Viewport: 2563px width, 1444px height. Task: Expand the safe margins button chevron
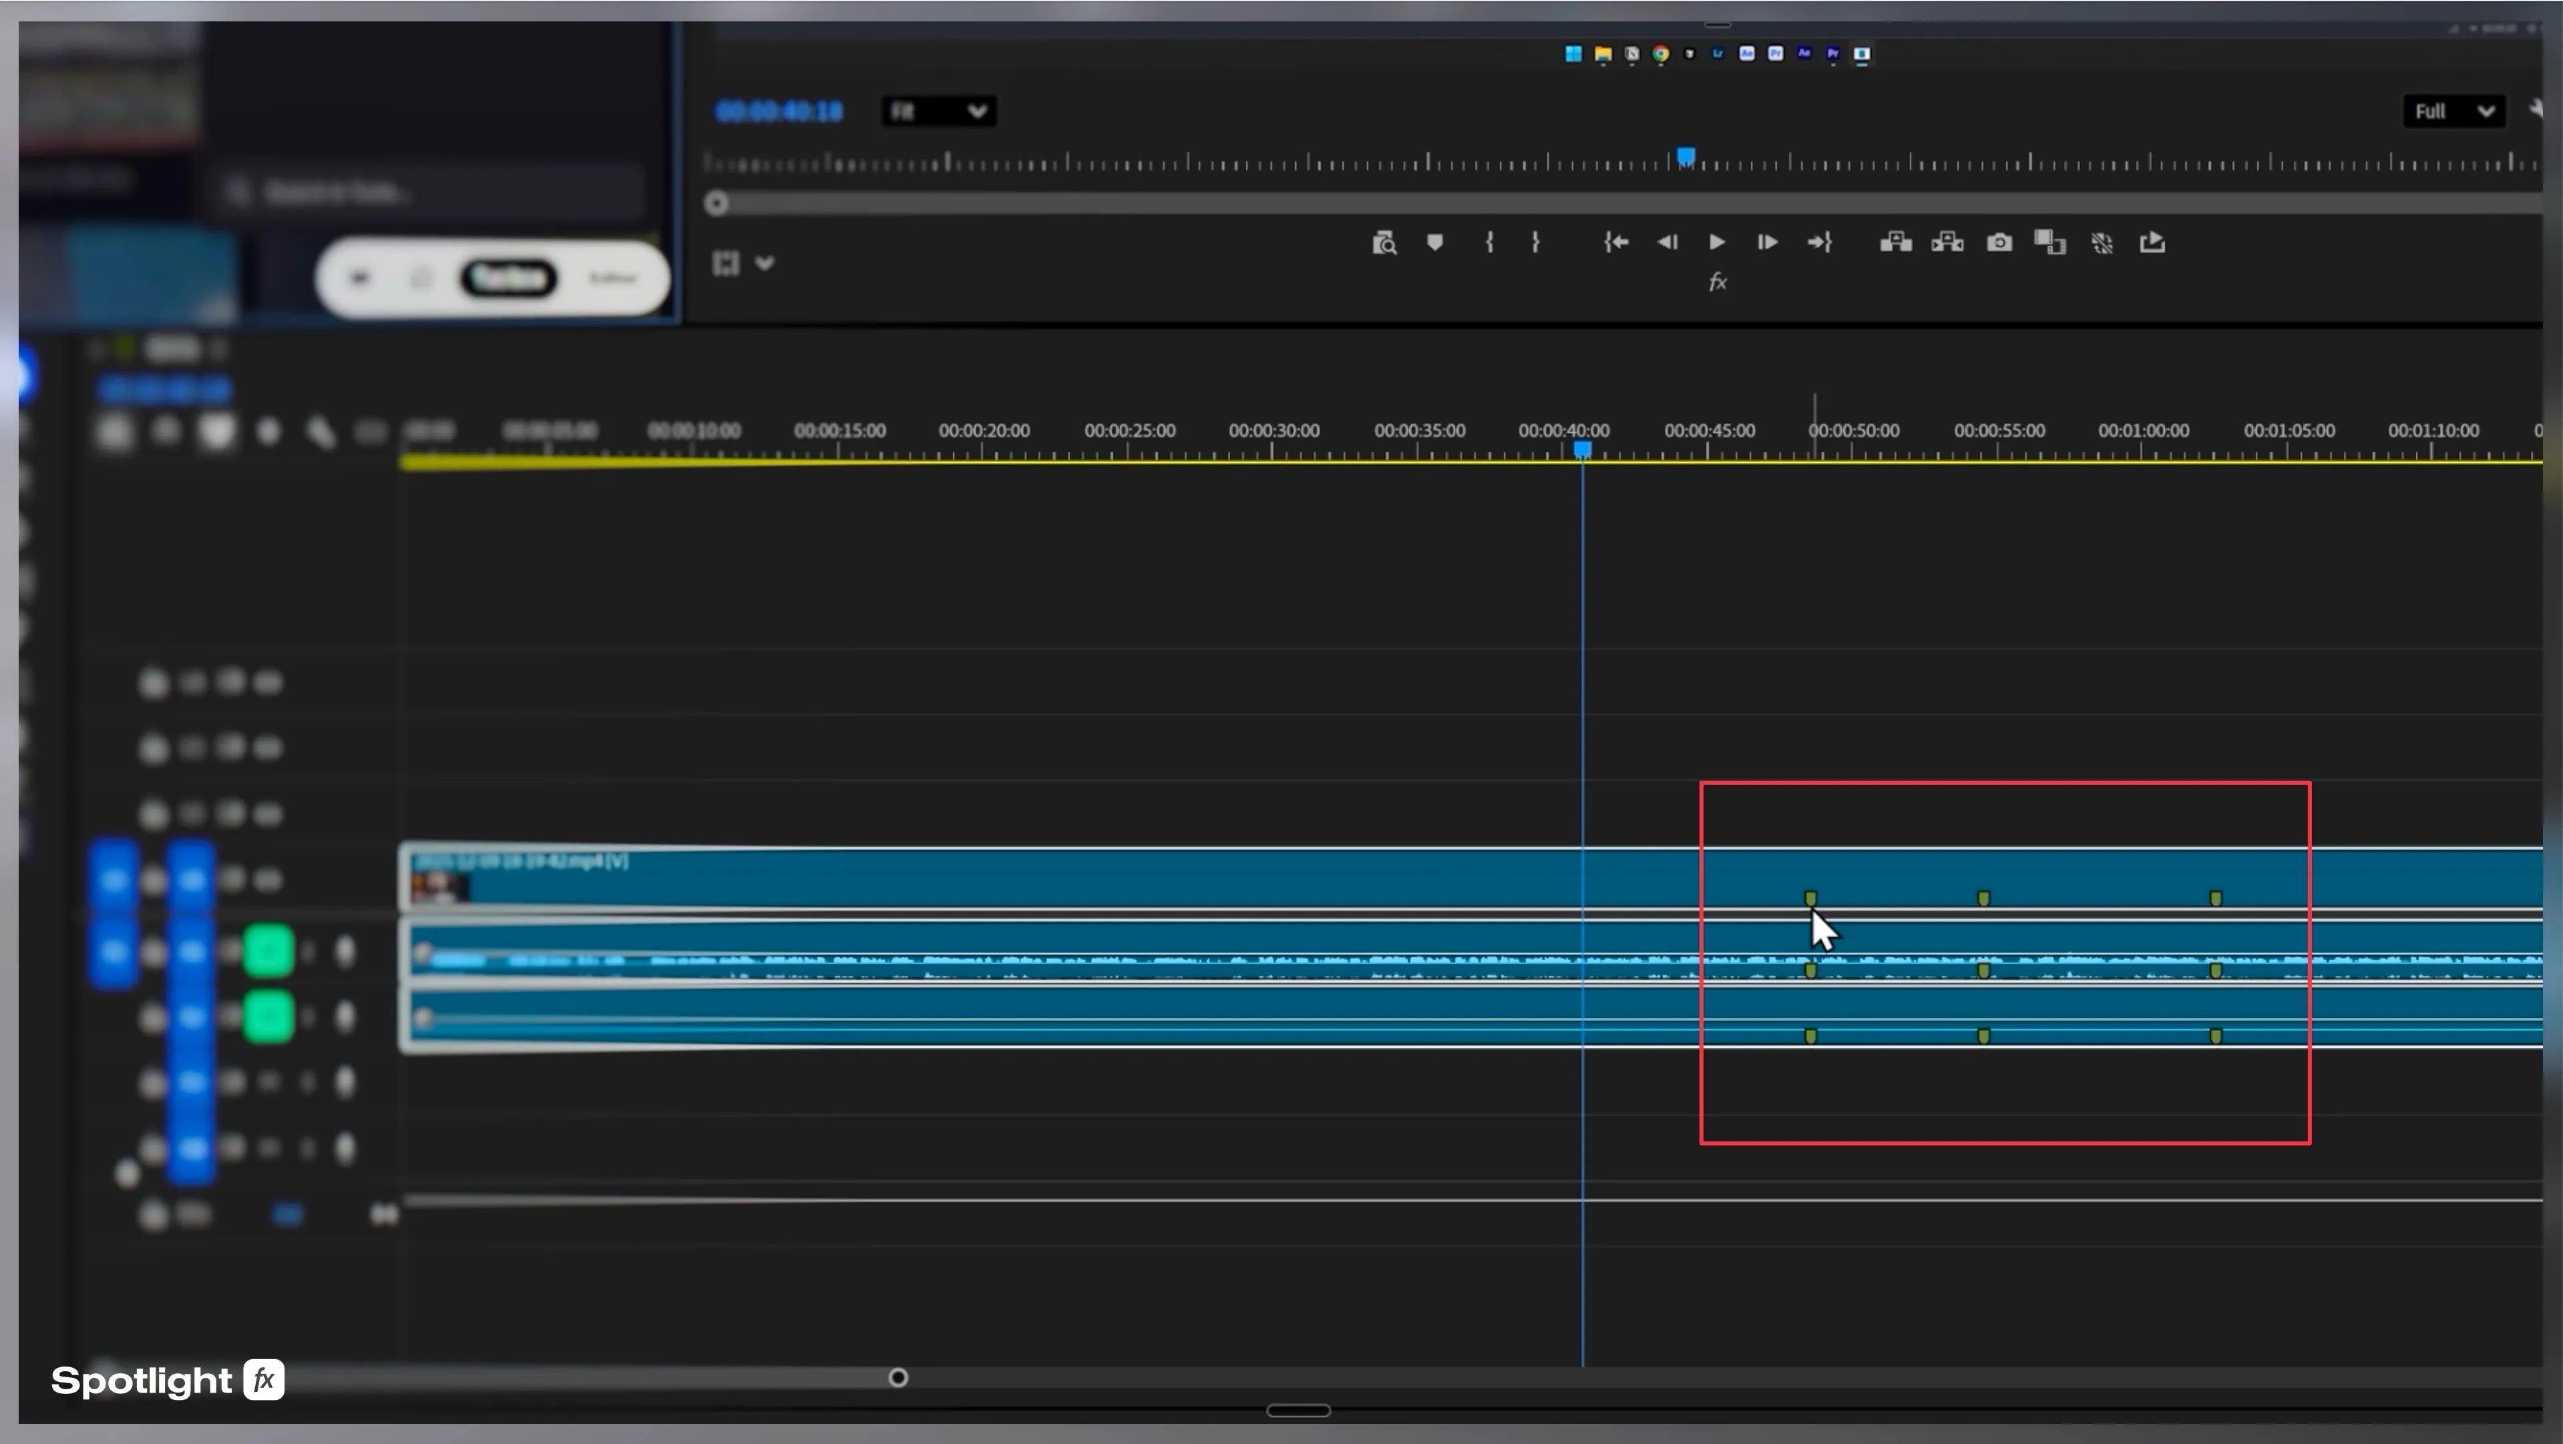point(764,262)
